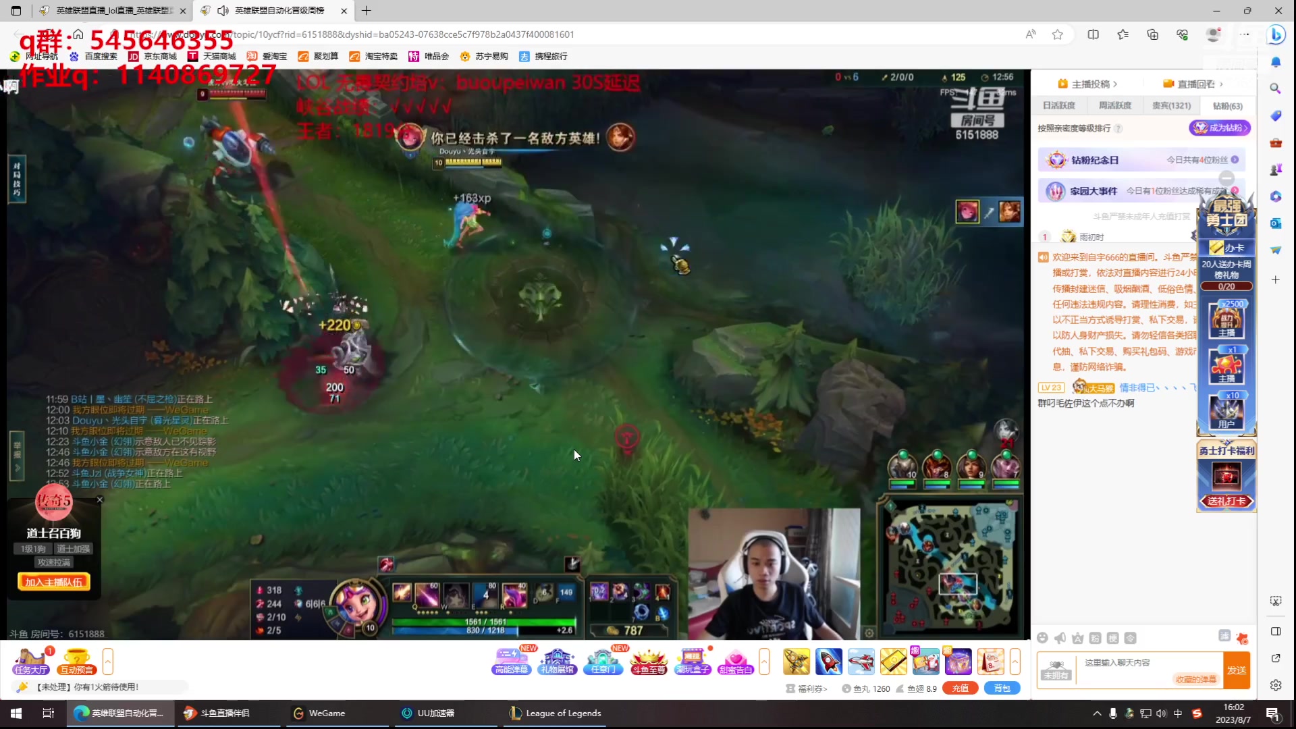Viewport: 1296px width, 729px height.
Task: Send the red airplane gift
Action: pos(861,661)
